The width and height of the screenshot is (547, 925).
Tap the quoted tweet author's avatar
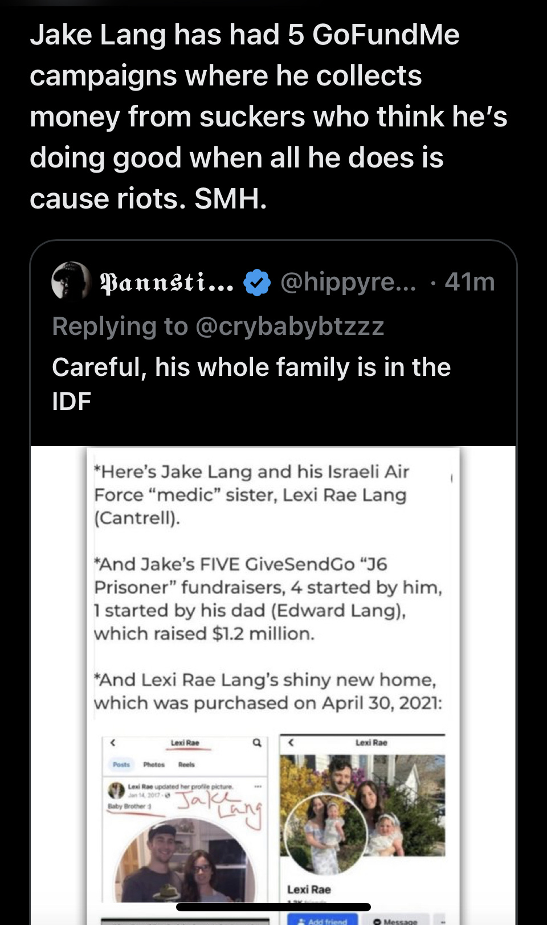(x=71, y=281)
